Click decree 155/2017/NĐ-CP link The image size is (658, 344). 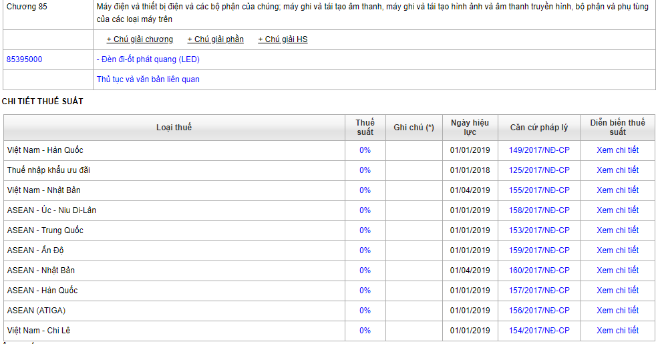coord(539,190)
